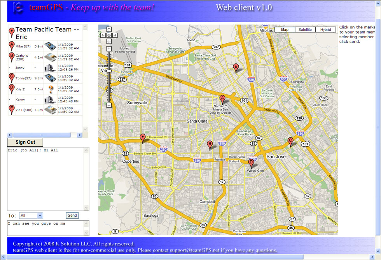Select team member name Kenny
The width and height of the screenshot is (381, 260).
[20, 100]
